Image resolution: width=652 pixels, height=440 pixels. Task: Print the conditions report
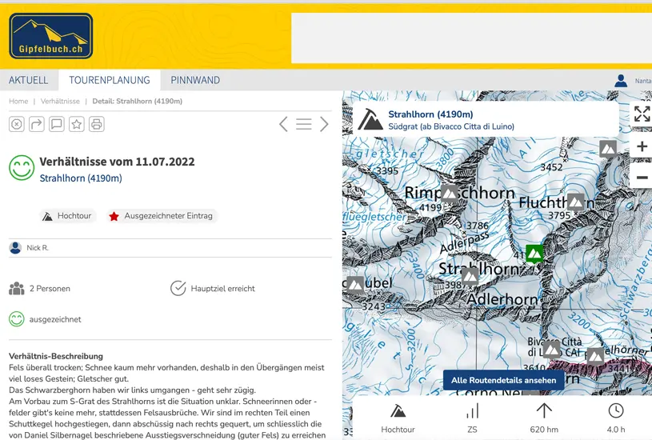click(x=97, y=124)
